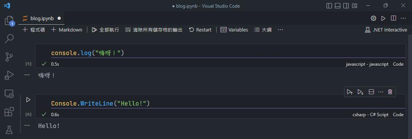The width and height of the screenshot is (412, 139).
Task: Open the Run and Debug view
Action: point(9,75)
